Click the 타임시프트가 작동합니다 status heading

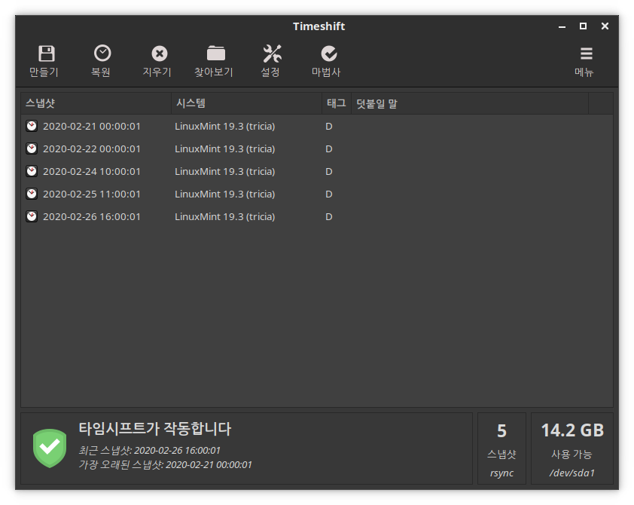tap(155, 429)
